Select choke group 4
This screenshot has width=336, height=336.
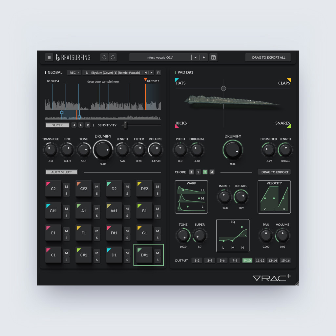212,172
